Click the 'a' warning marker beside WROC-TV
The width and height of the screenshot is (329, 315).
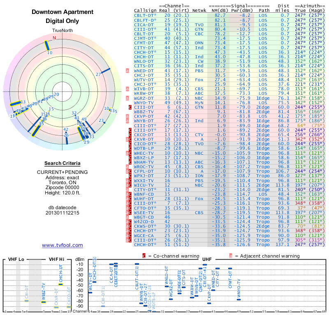(x=127, y=167)
